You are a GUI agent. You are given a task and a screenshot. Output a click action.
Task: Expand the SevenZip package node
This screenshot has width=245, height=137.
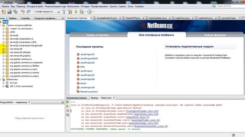pos(3,35)
